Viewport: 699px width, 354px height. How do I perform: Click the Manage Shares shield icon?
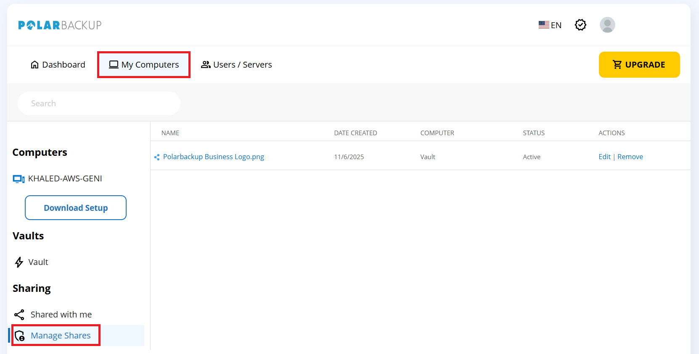[x=20, y=336]
